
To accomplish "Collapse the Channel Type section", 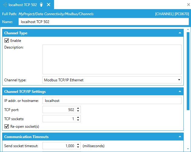I will pos(180,33).
